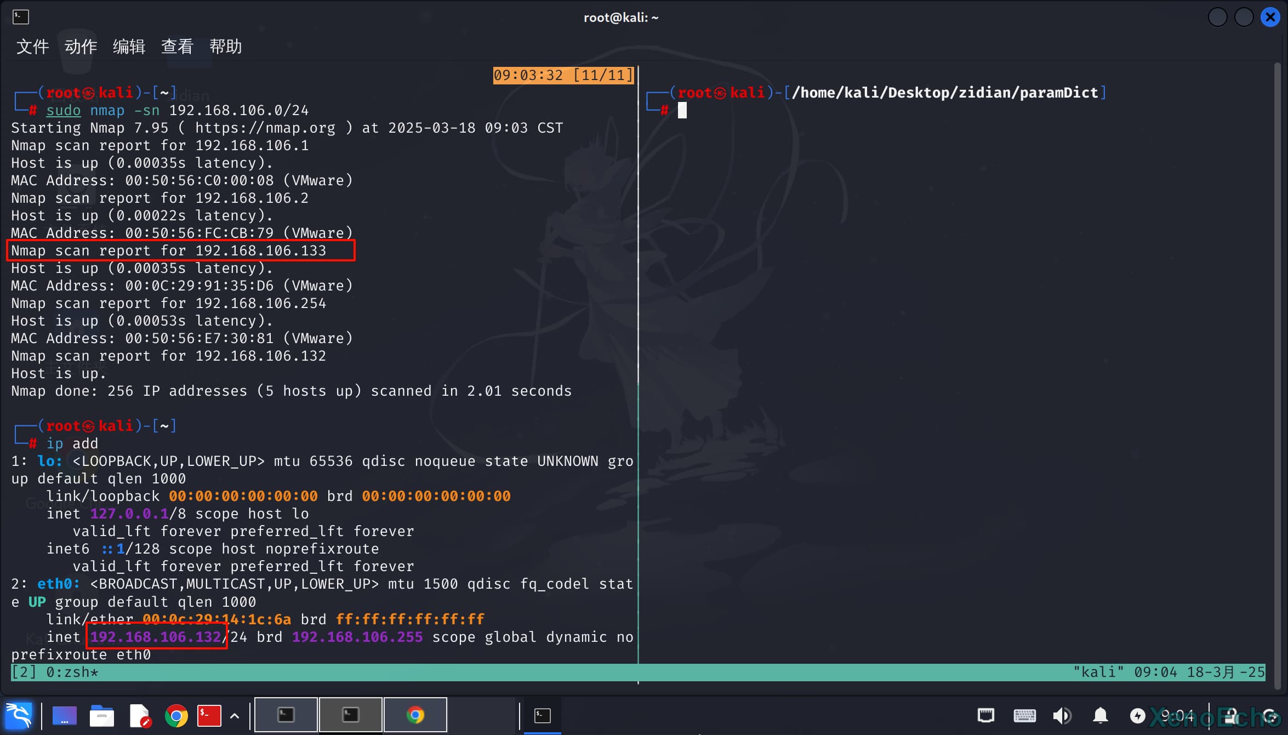Screen dimensions: 1288x735
Task: Click the right tmux pane prompt
Action: 682,111
